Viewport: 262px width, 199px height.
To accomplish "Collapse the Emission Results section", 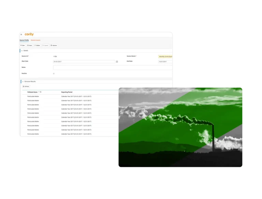I will (23, 82).
